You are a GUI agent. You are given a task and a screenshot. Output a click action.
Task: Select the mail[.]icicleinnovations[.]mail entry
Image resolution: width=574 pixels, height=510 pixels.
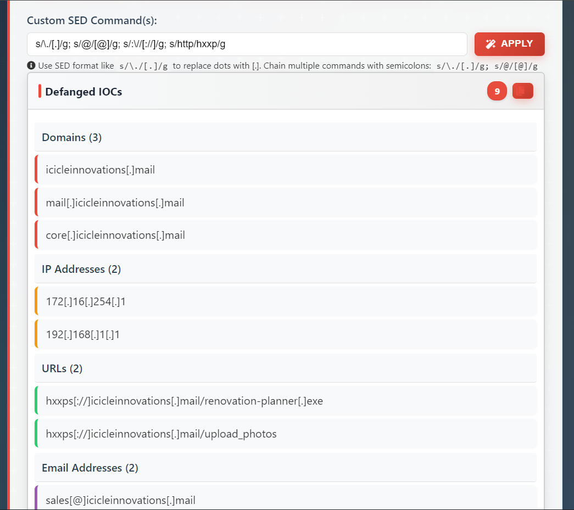285,203
